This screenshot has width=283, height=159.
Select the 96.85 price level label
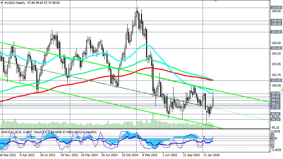tap(276, 114)
